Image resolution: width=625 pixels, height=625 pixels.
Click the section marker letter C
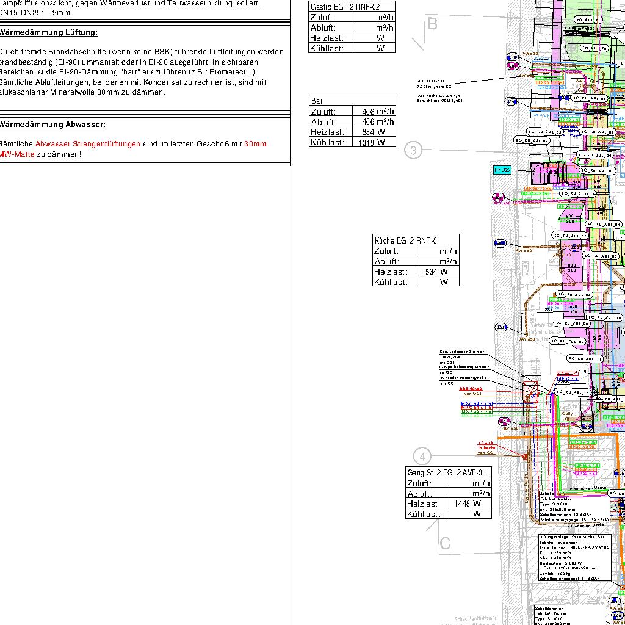coord(446,543)
